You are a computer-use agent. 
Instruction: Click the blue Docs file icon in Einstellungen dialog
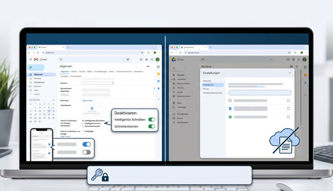pos(230,109)
